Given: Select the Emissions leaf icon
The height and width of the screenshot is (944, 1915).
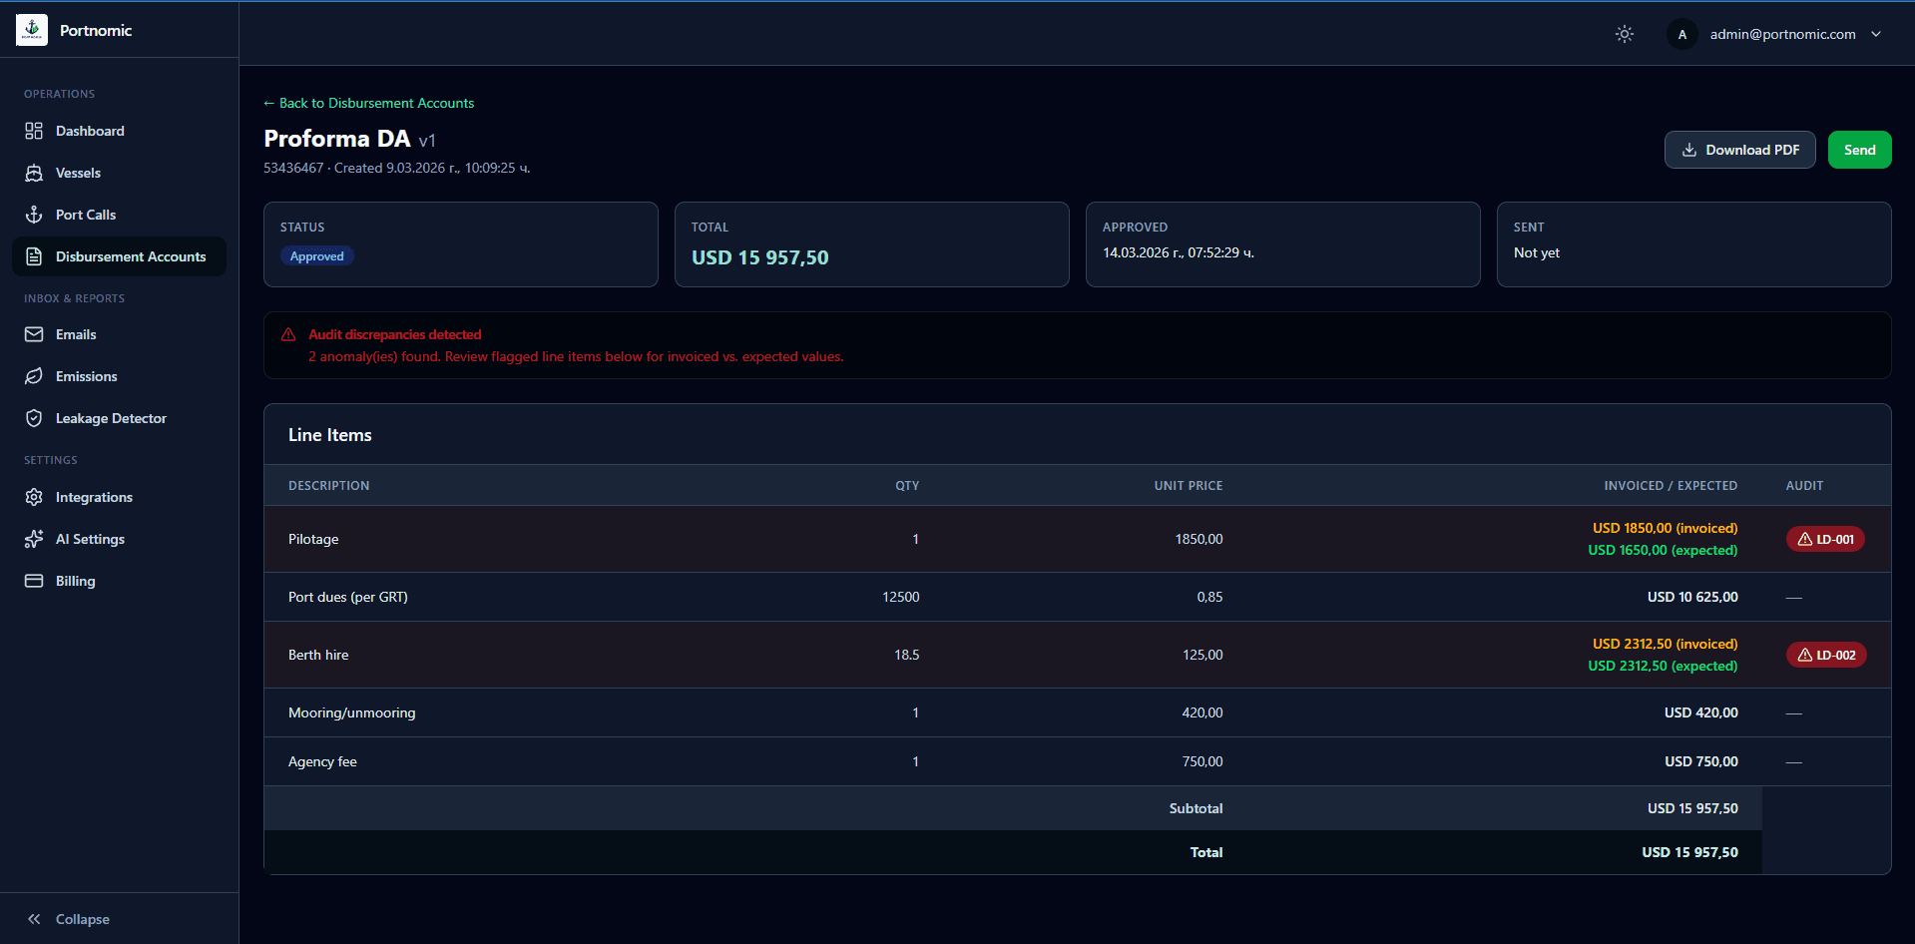Looking at the screenshot, I should click(x=34, y=376).
